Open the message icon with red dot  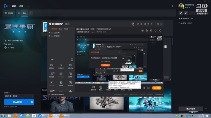[138, 24]
